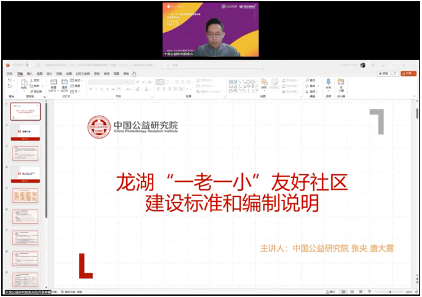Click the Designer (设计器) icon

click(341, 82)
